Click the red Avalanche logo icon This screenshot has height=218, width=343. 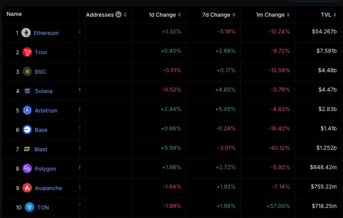[x=27, y=188]
